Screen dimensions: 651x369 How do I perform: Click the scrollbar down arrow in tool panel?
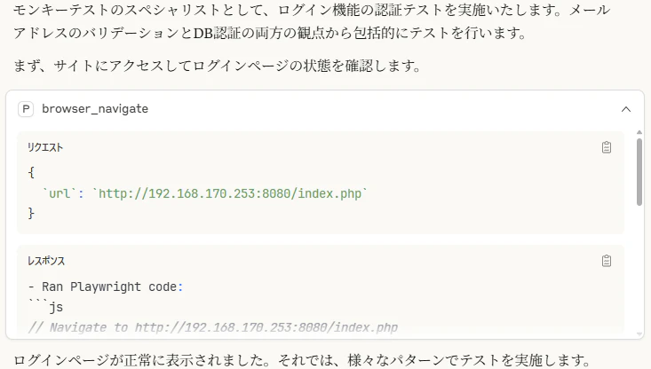pyautogui.click(x=639, y=334)
